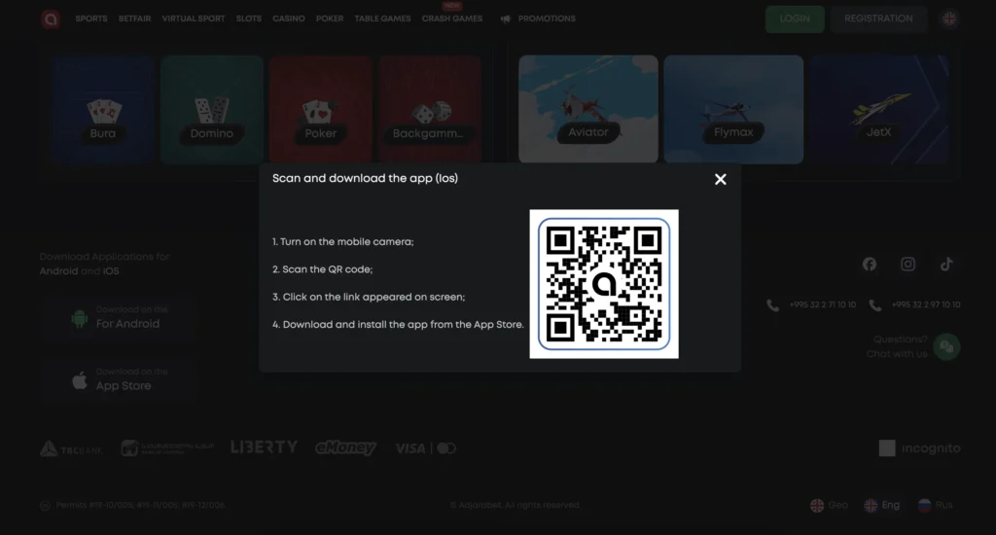Download the app for Android

coord(120,317)
